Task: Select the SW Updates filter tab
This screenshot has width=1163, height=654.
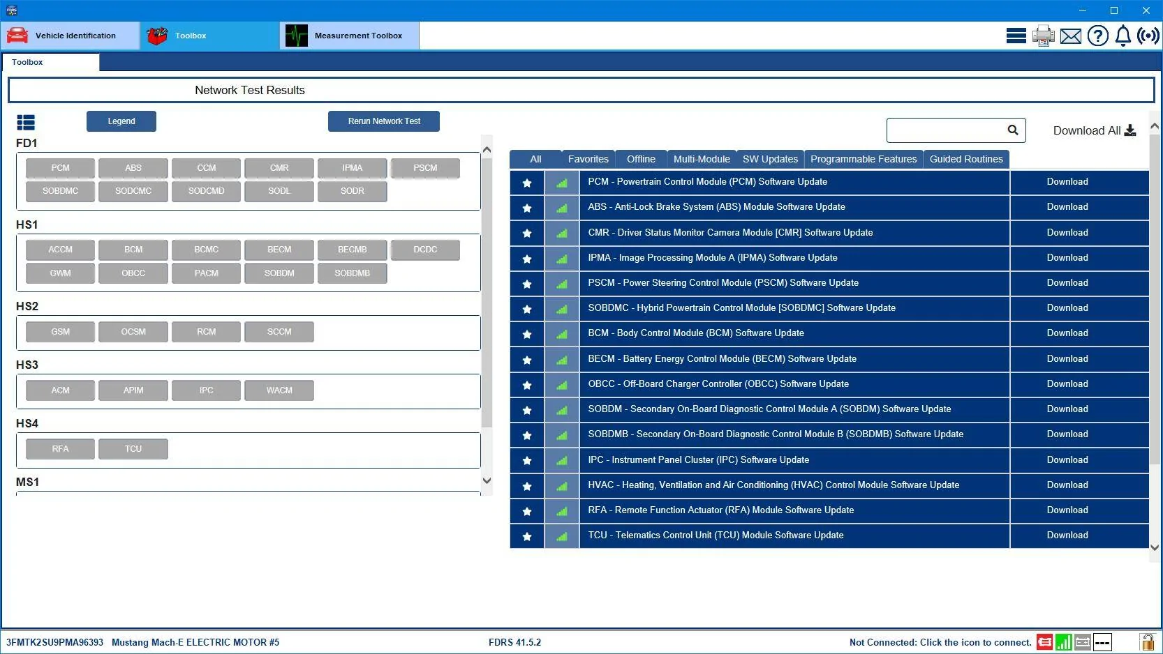Action: tap(770, 159)
